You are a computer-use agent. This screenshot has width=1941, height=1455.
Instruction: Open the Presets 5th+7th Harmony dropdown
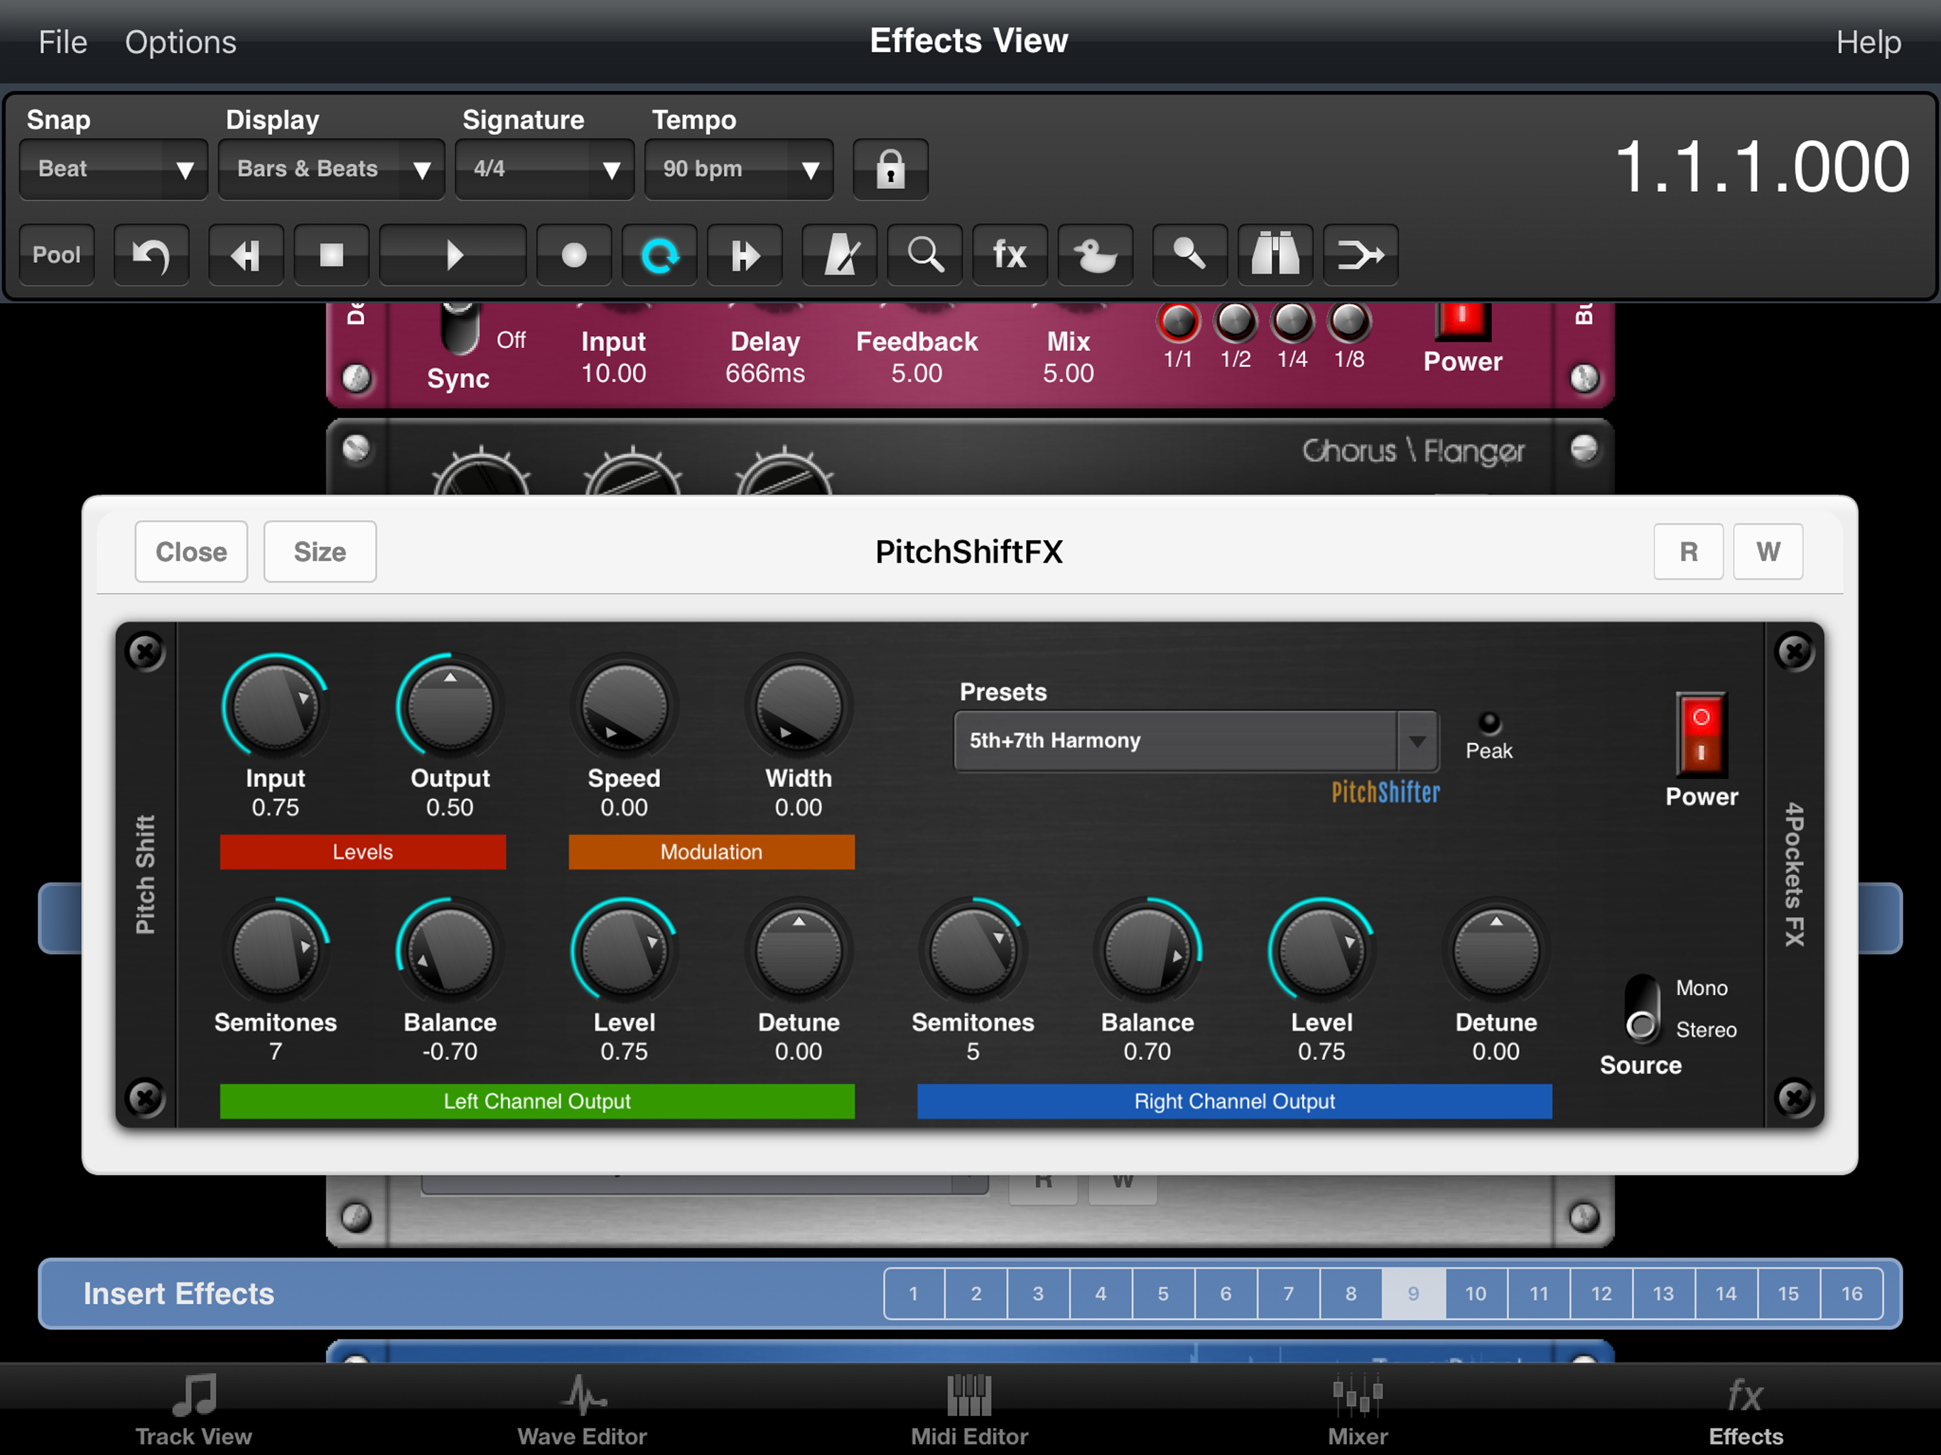tap(1195, 741)
